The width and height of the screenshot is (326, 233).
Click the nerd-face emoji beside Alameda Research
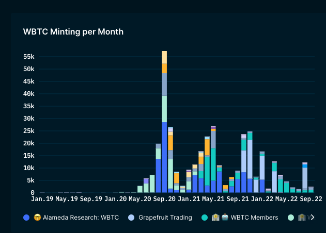pyautogui.click(x=37, y=218)
